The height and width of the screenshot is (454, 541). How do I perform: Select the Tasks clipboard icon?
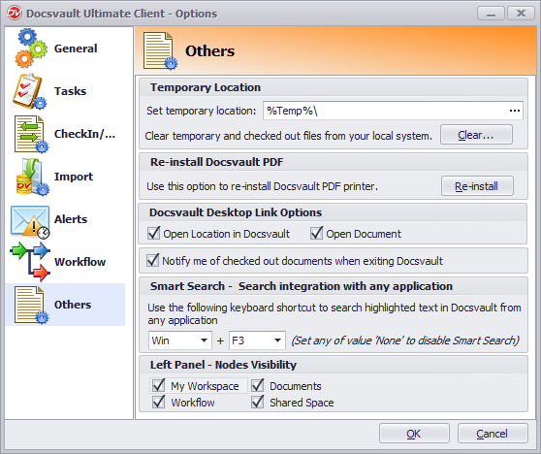click(x=30, y=91)
